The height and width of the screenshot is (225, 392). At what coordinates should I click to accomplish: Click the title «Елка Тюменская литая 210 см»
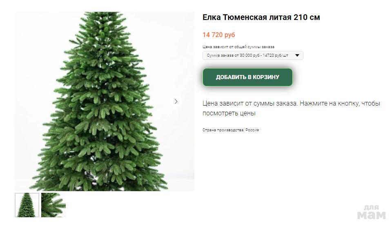[x=261, y=17]
